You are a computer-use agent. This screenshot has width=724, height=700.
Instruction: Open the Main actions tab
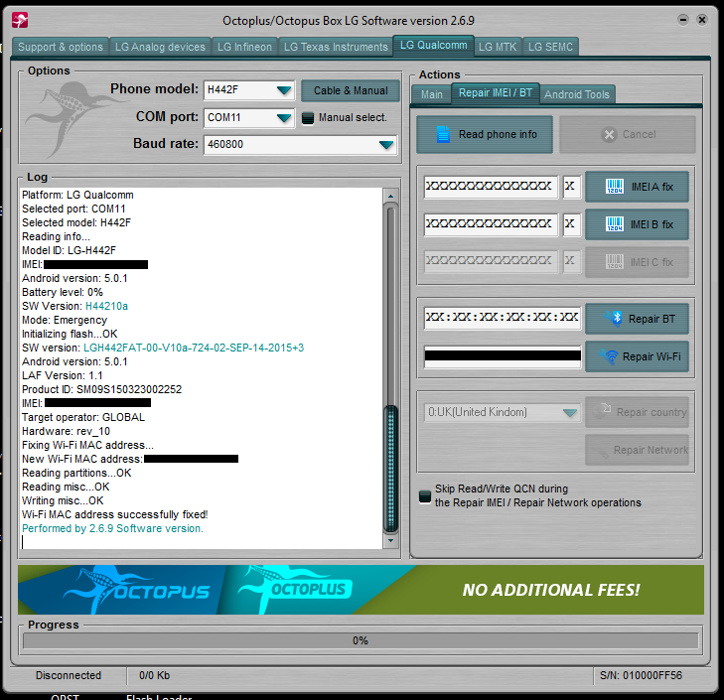click(x=431, y=94)
